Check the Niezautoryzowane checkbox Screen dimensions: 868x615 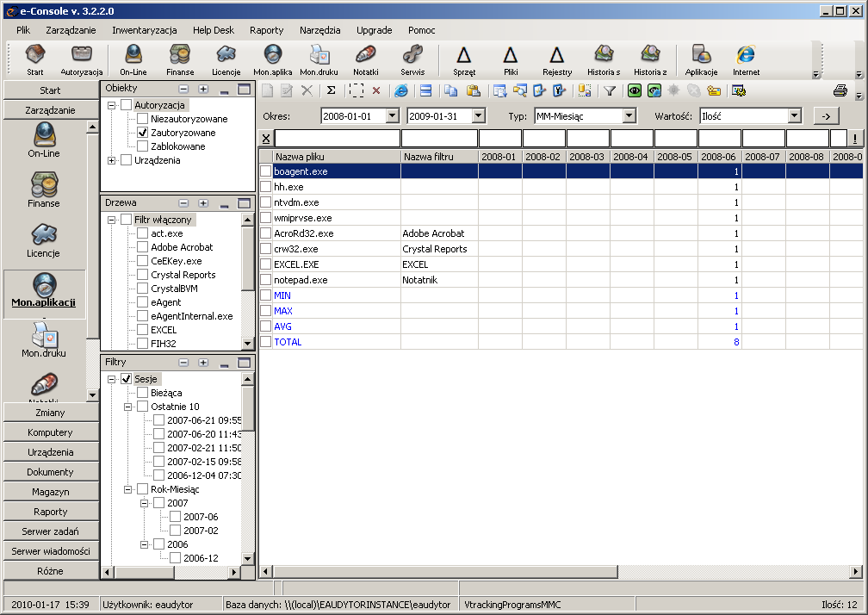pyautogui.click(x=143, y=119)
